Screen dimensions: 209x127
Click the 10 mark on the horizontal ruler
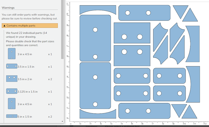(x=184, y=124)
